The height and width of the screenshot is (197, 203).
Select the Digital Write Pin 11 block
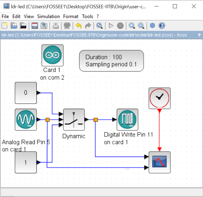[x=127, y=120]
